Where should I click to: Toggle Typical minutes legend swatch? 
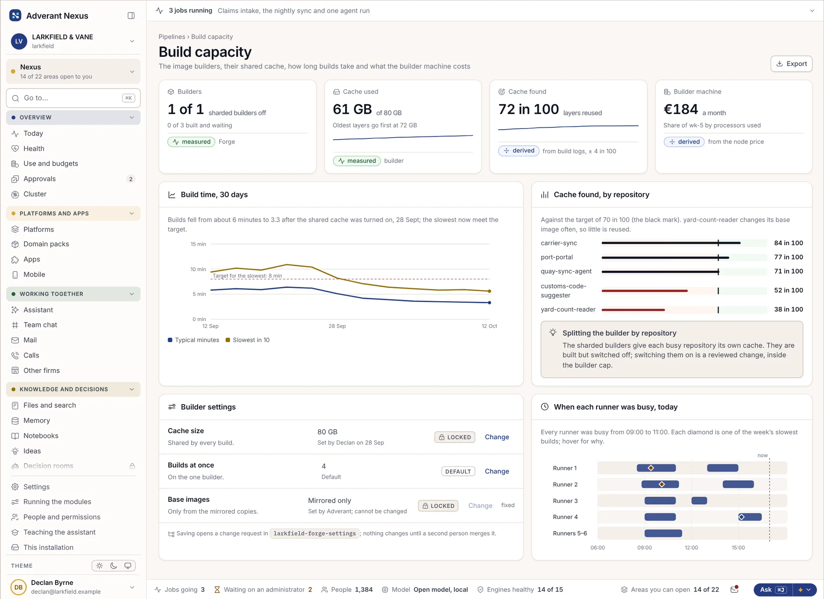[x=170, y=340]
